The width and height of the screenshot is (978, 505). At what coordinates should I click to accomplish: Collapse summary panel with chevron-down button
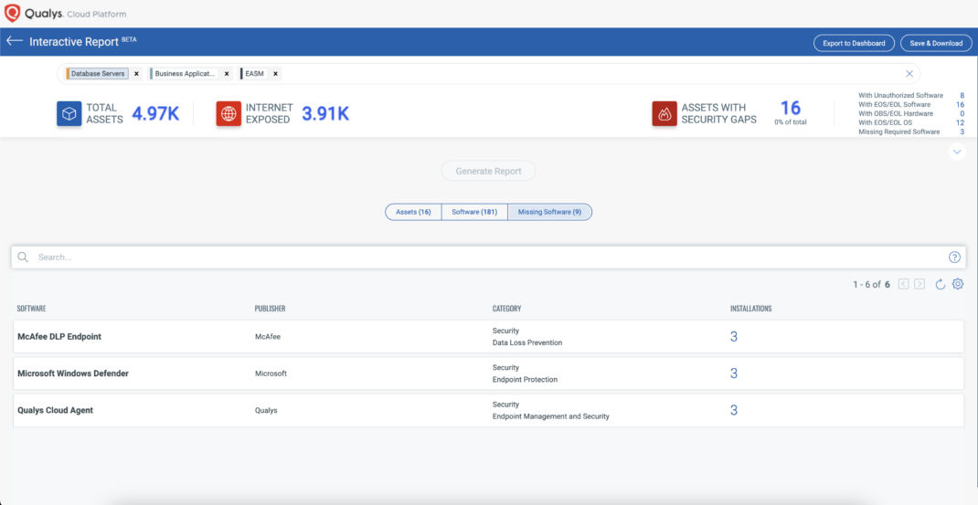(x=957, y=153)
